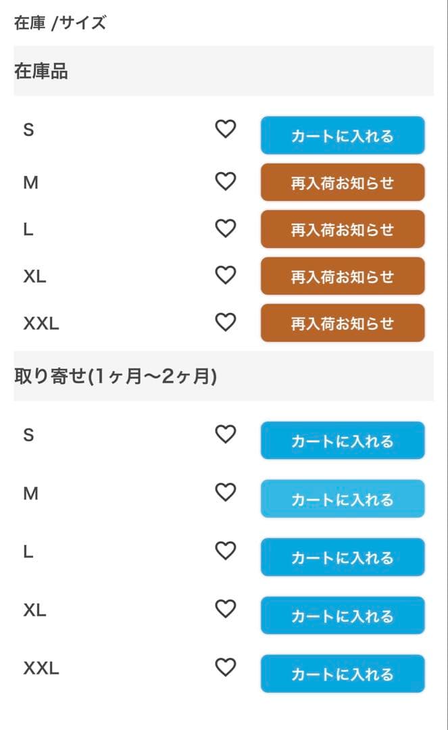Favorite backorder (取り寄せ) size M heart

pos(225,493)
